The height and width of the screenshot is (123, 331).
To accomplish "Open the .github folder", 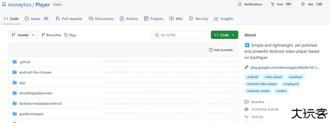I will click(x=25, y=62).
